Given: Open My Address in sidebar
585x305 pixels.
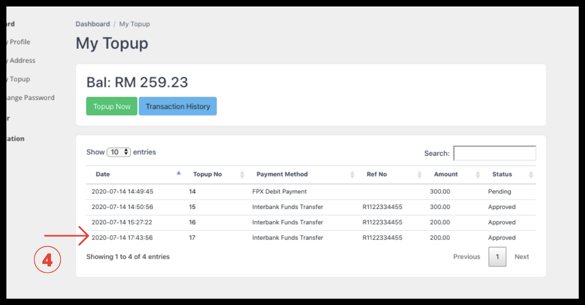Looking at the screenshot, I should [x=20, y=61].
